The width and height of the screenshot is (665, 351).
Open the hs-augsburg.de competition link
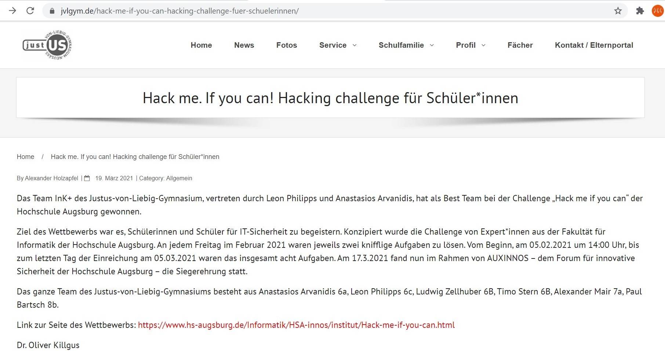pos(296,325)
